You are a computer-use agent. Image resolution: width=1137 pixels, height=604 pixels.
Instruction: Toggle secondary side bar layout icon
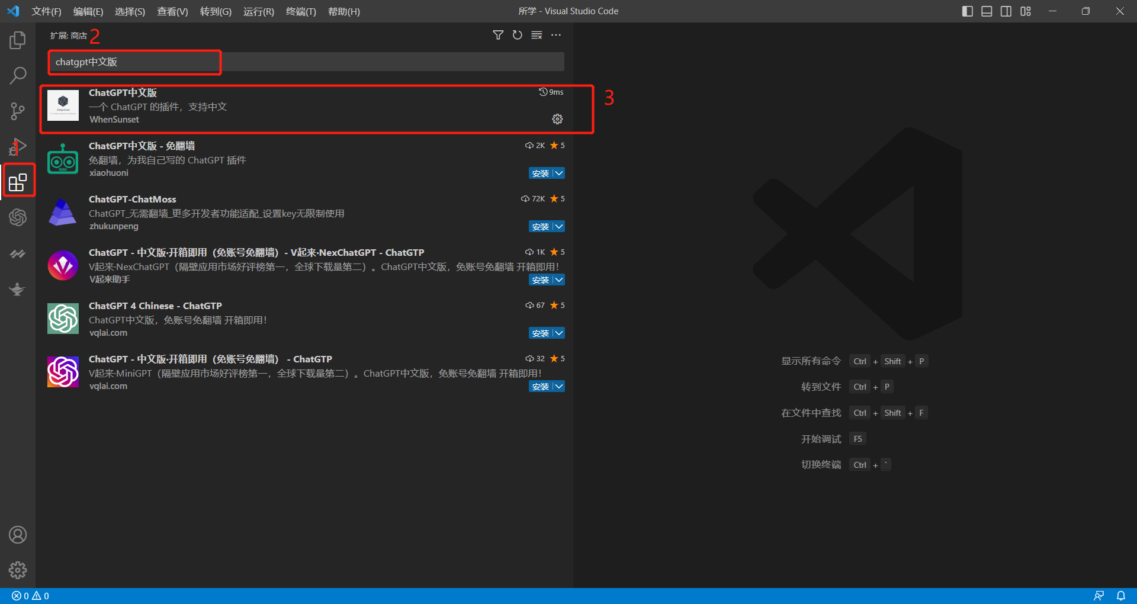(x=1006, y=11)
